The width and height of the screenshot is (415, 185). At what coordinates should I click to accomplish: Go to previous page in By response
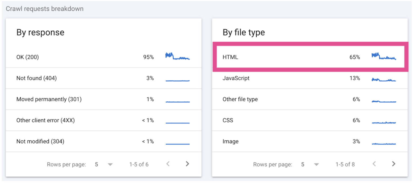point(168,164)
